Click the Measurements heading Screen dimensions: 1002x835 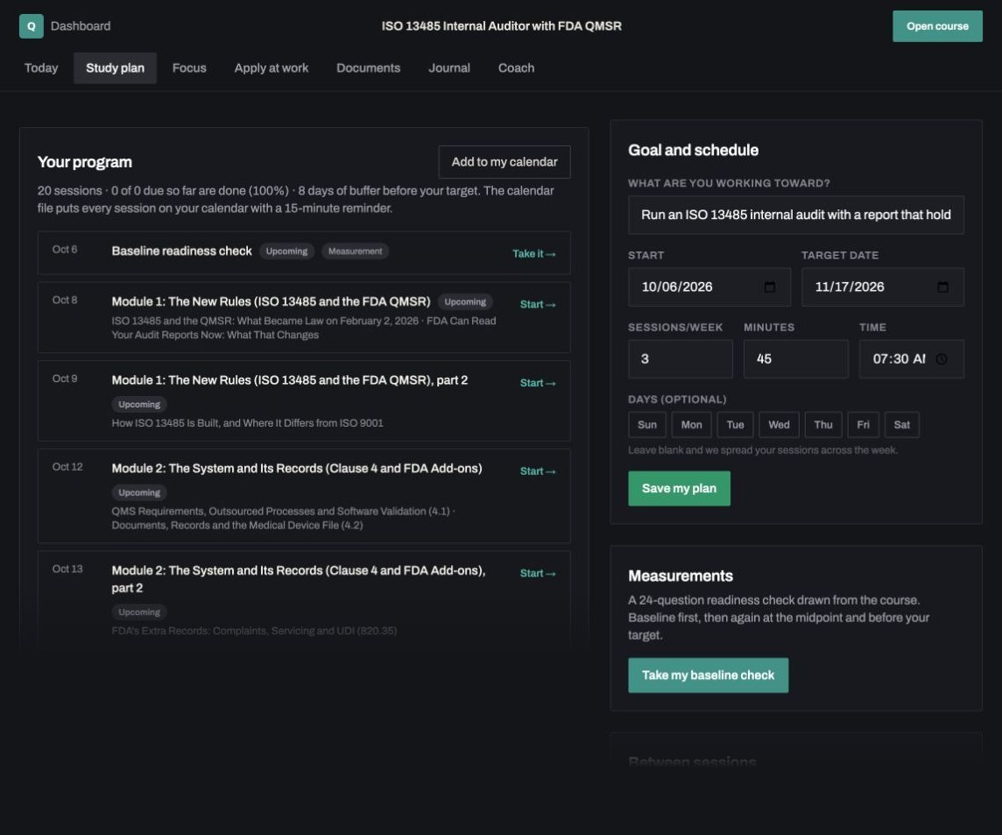681,576
